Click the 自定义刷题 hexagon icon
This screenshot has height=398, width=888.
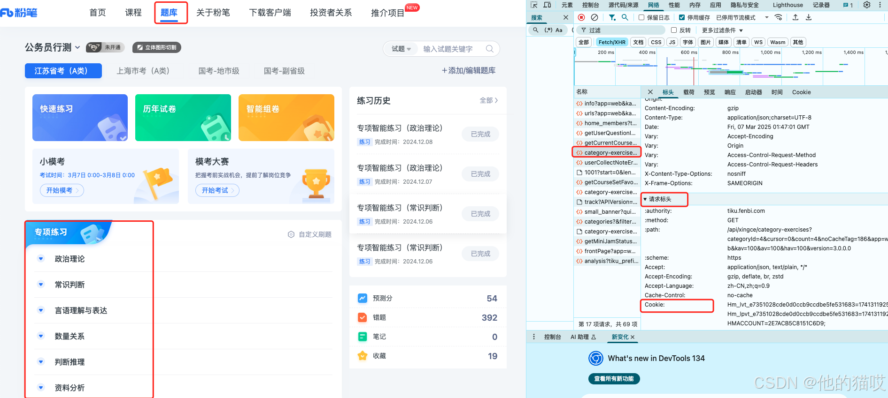click(291, 234)
